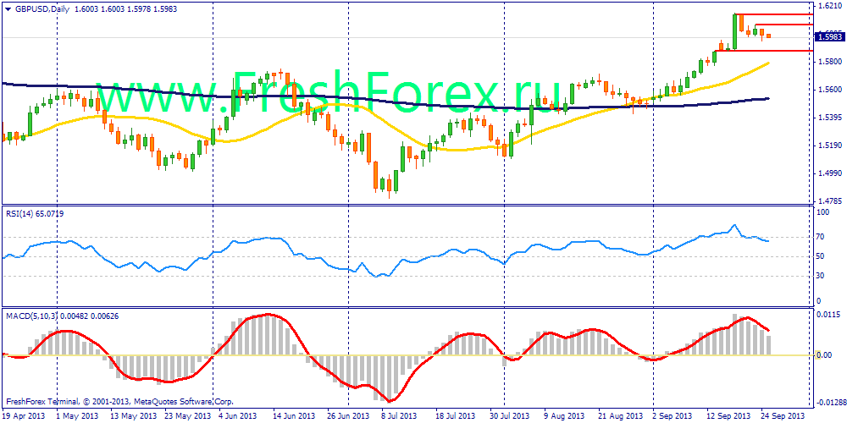Click the MACD 0.0115 scale label

[x=828, y=315]
